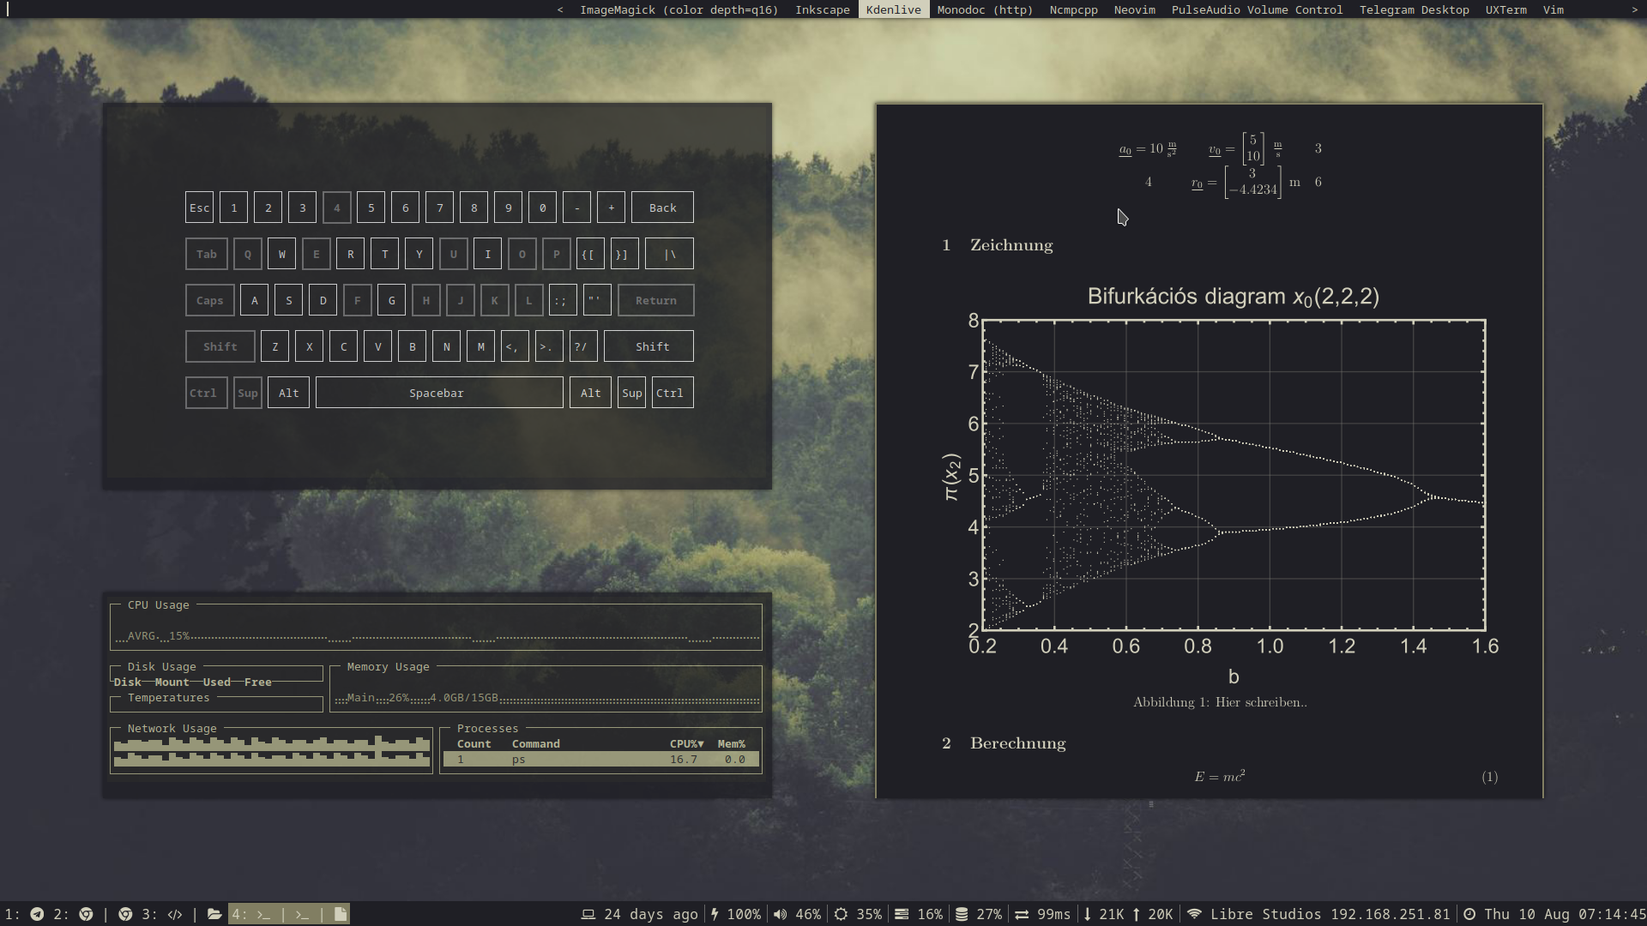
Task: Click the left scroll arrow in the top window list
Action: (x=560, y=9)
